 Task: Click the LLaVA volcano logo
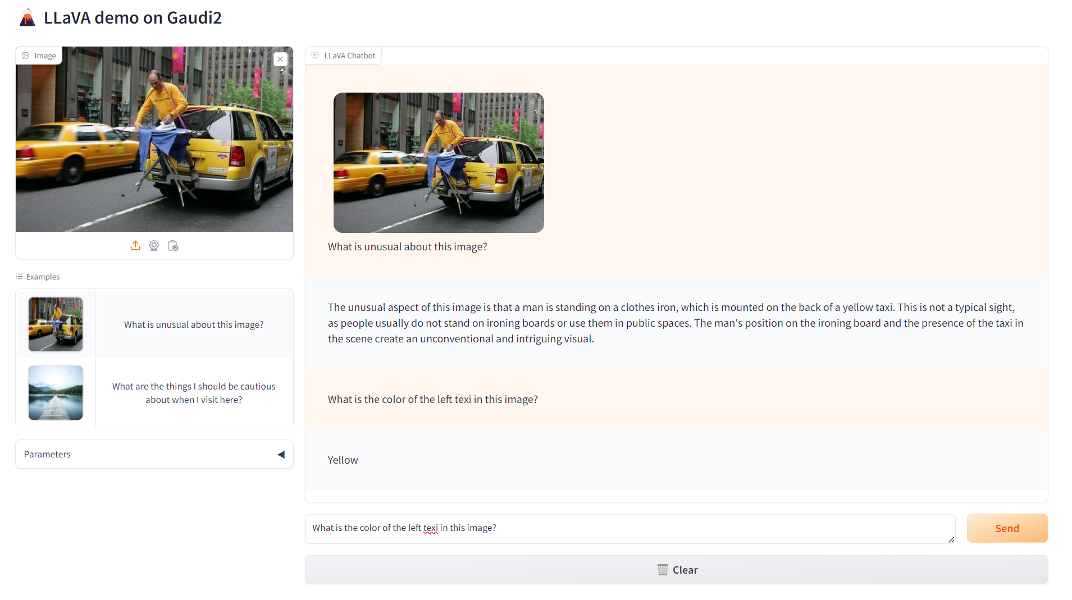[x=27, y=18]
